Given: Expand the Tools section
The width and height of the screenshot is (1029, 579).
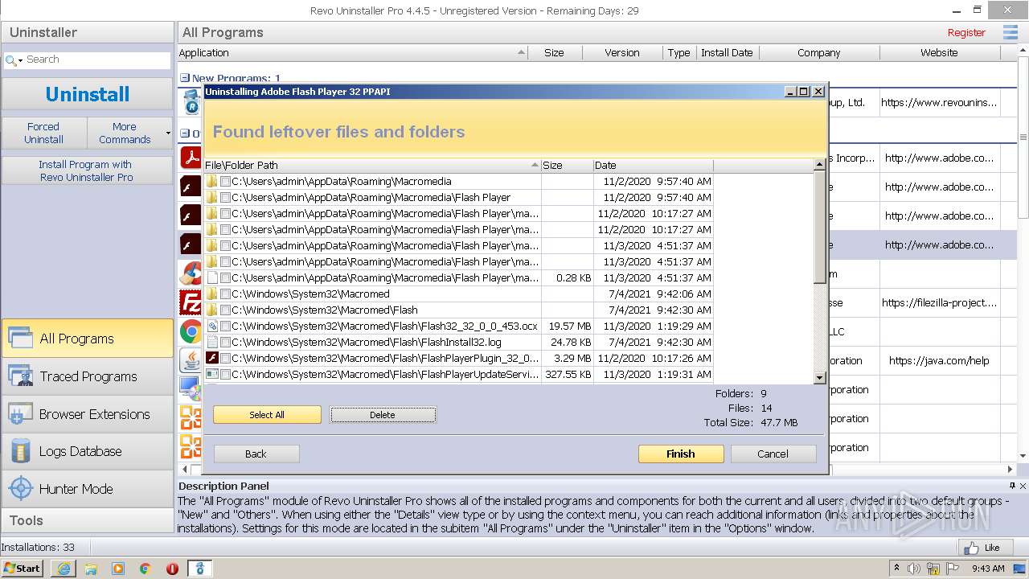Looking at the screenshot, I should coord(87,520).
